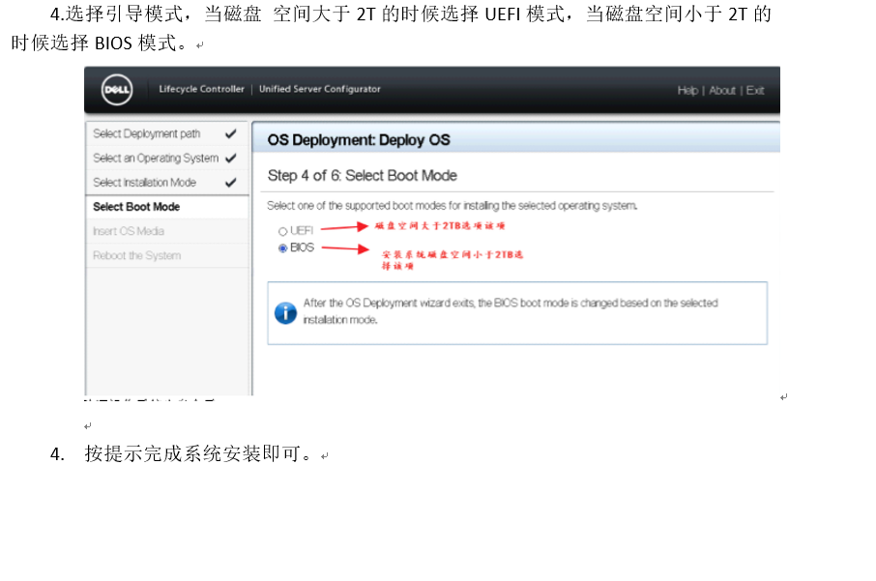The width and height of the screenshot is (876, 581).
Task: Go to Select Deployment path step
Action: pos(166,134)
